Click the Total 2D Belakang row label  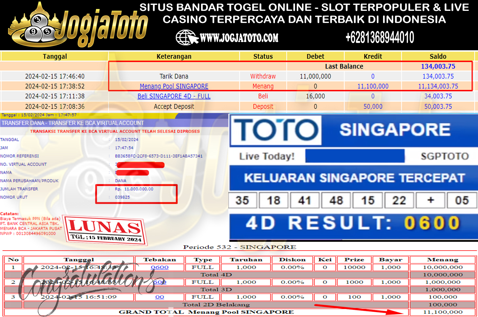(x=216, y=305)
